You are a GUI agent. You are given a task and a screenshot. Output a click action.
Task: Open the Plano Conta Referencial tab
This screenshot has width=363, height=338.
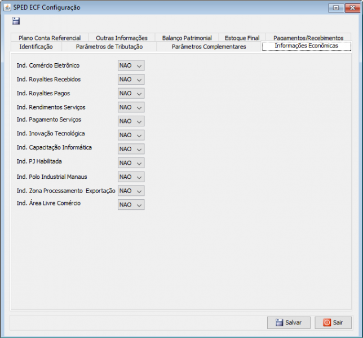(x=50, y=38)
